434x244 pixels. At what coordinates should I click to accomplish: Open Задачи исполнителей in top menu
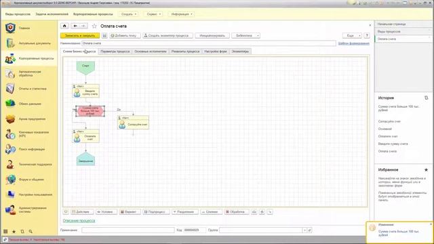pos(52,14)
